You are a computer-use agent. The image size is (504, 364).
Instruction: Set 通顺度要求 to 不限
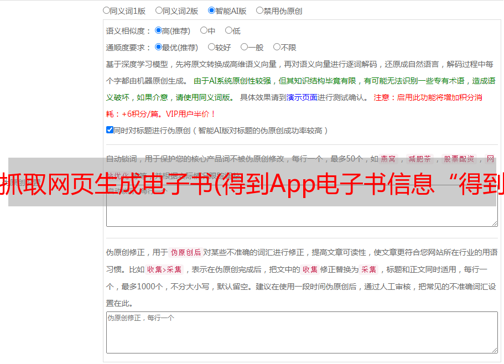point(277,47)
